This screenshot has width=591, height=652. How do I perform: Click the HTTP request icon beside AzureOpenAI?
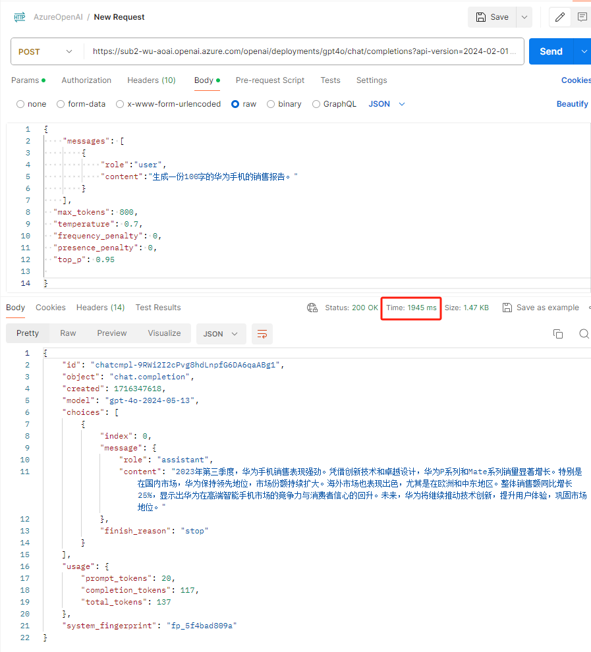point(20,17)
